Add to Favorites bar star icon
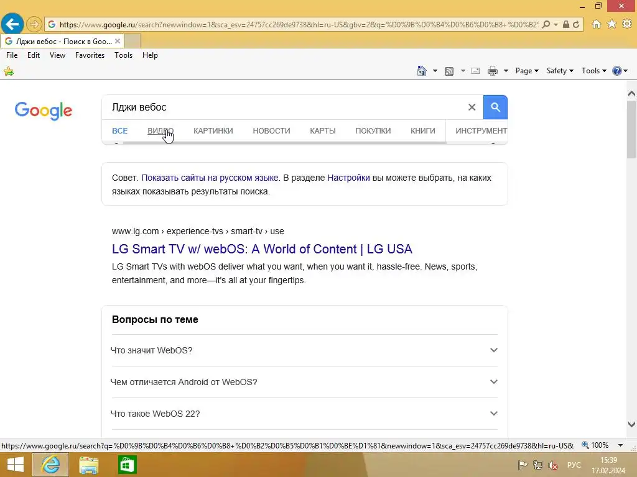This screenshot has width=637, height=477. (9, 72)
